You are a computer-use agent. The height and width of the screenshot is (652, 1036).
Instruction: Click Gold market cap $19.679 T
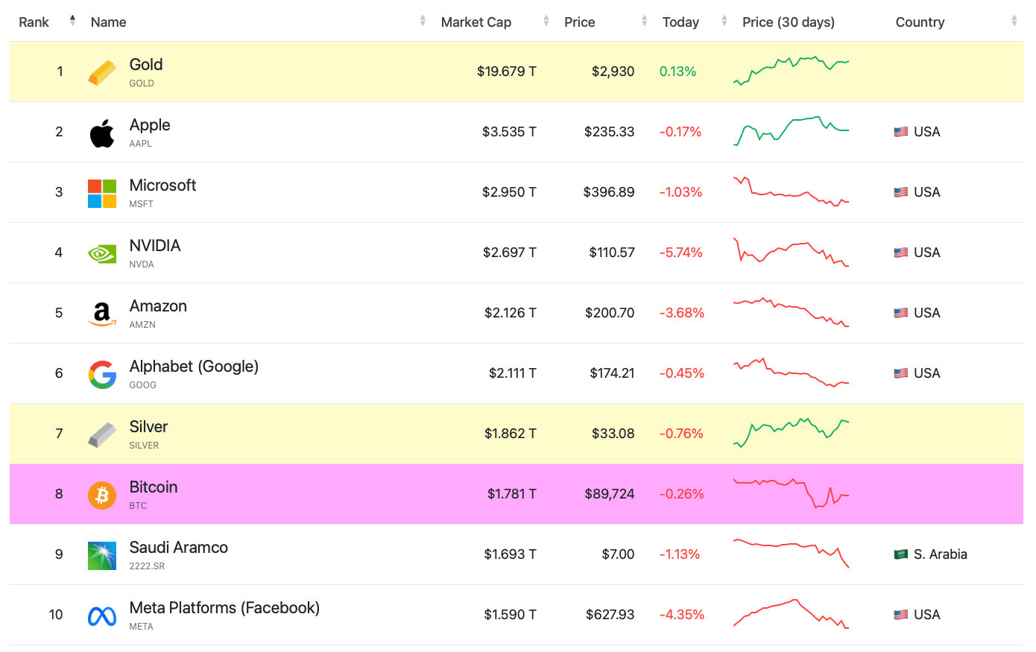[507, 72]
